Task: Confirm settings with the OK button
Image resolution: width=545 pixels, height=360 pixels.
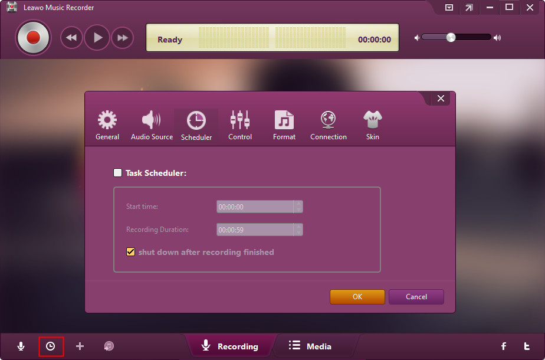Action: [357, 297]
